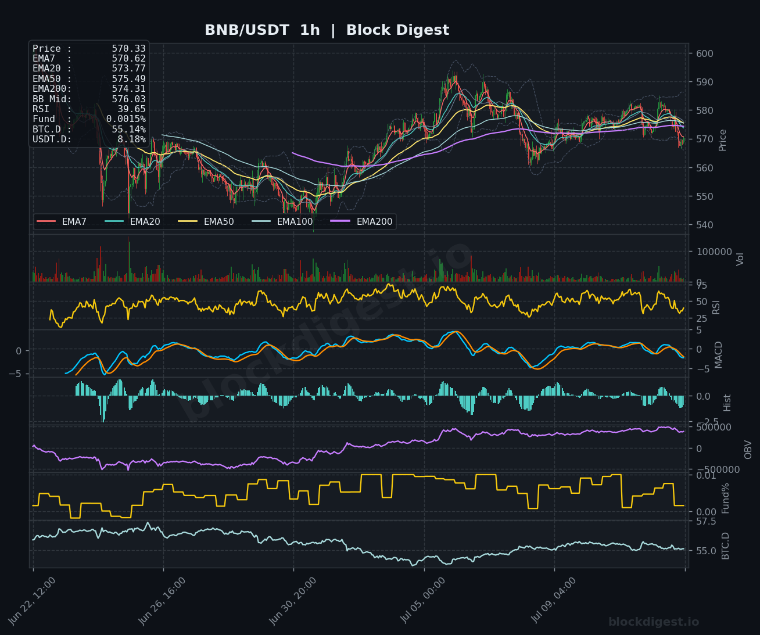This screenshot has width=760, height=635.
Task: Click the EMA200 value 574.31
Action: click(x=128, y=89)
